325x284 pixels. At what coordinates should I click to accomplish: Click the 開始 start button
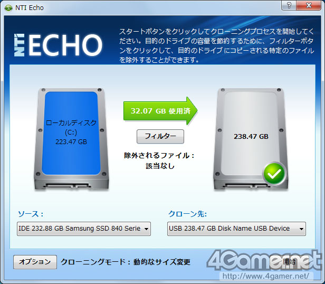pos(289,262)
